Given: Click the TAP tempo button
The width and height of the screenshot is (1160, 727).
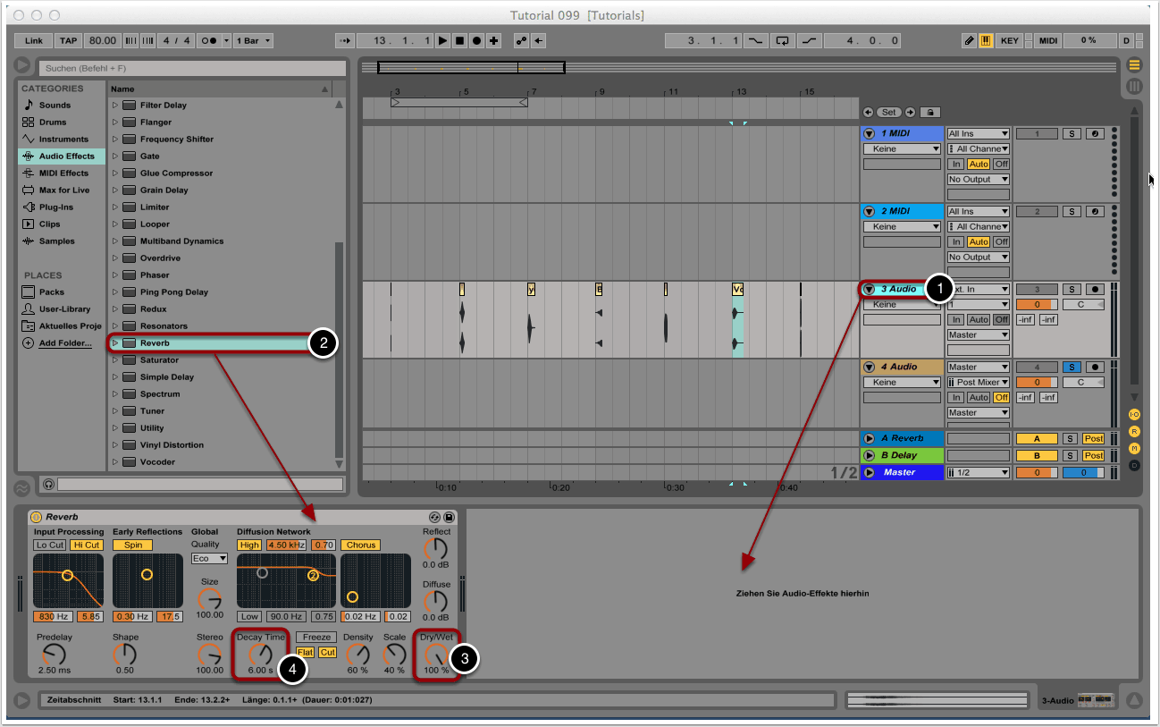Looking at the screenshot, I should [69, 41].
